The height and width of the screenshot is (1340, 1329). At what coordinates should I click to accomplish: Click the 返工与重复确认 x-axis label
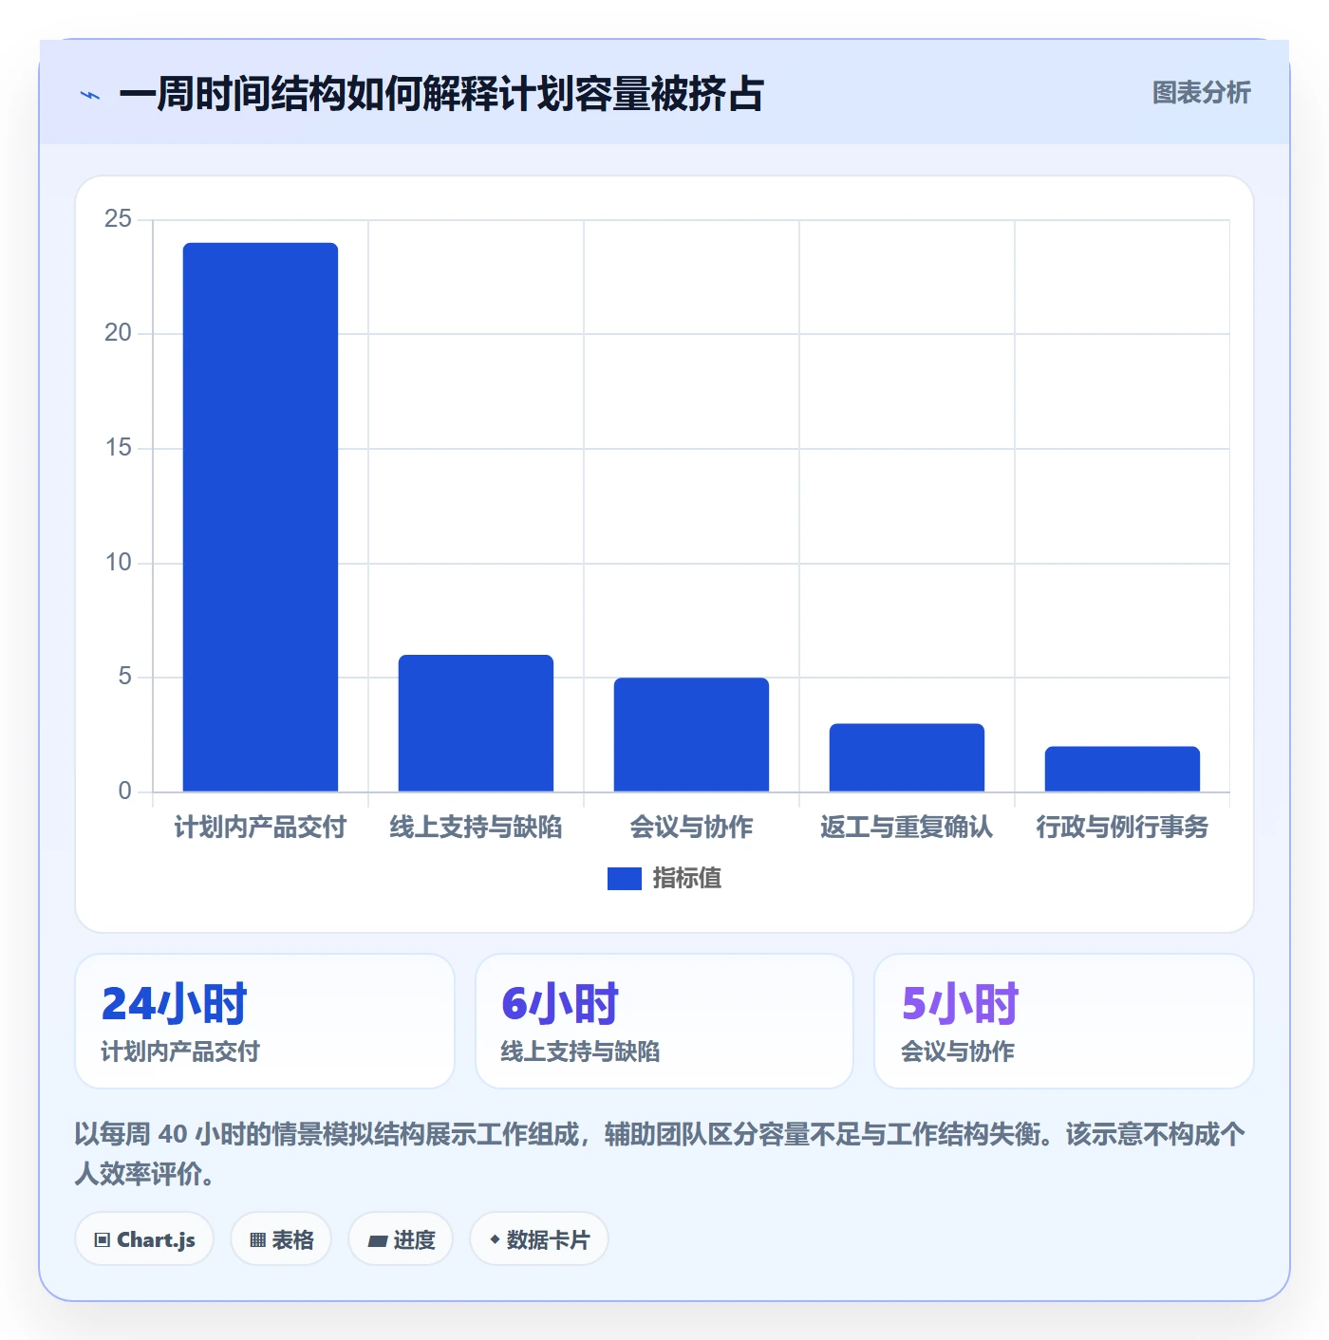tap(907, 828)
